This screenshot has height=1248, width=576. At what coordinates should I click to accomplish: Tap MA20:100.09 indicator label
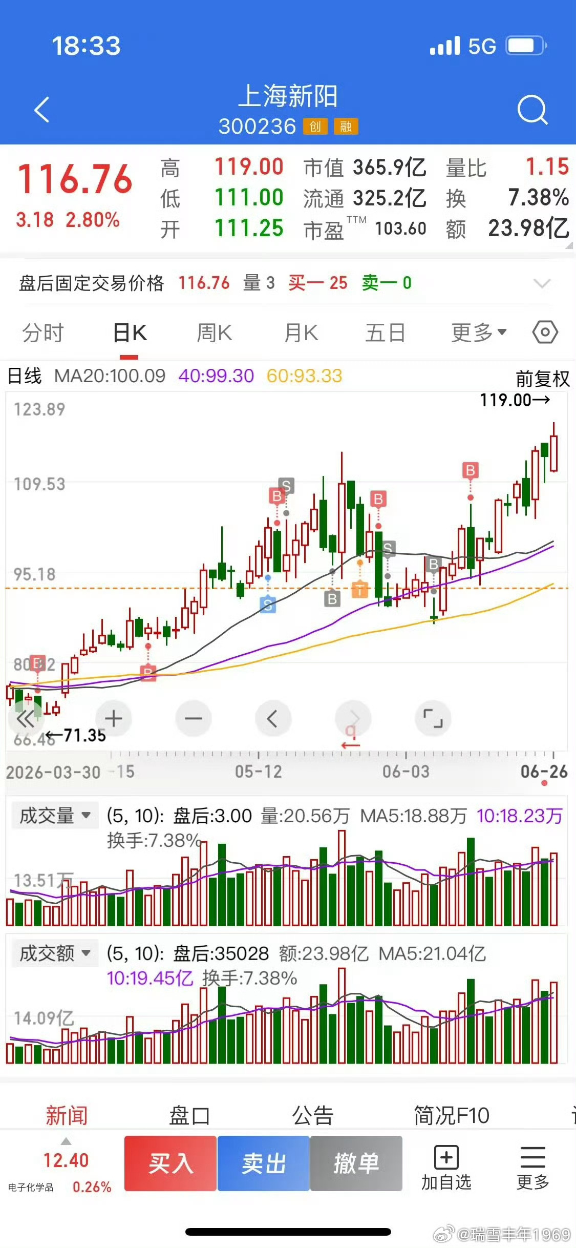tap(110, 376)
